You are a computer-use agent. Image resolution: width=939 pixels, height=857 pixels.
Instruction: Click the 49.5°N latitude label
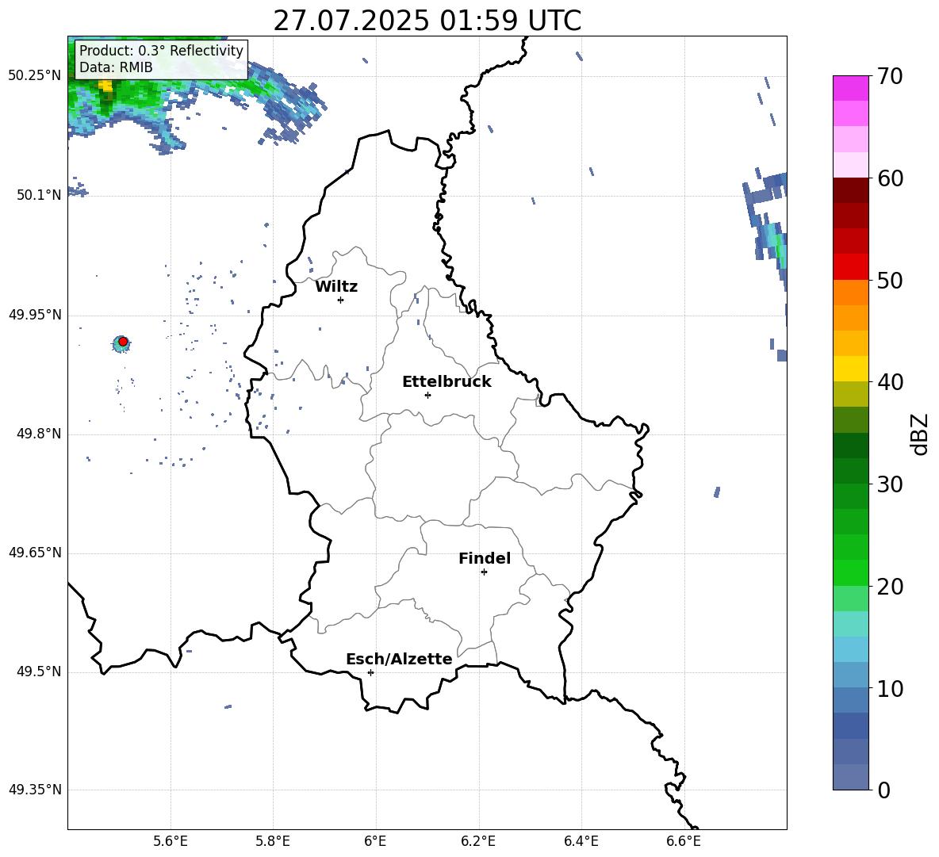(39, 671)
